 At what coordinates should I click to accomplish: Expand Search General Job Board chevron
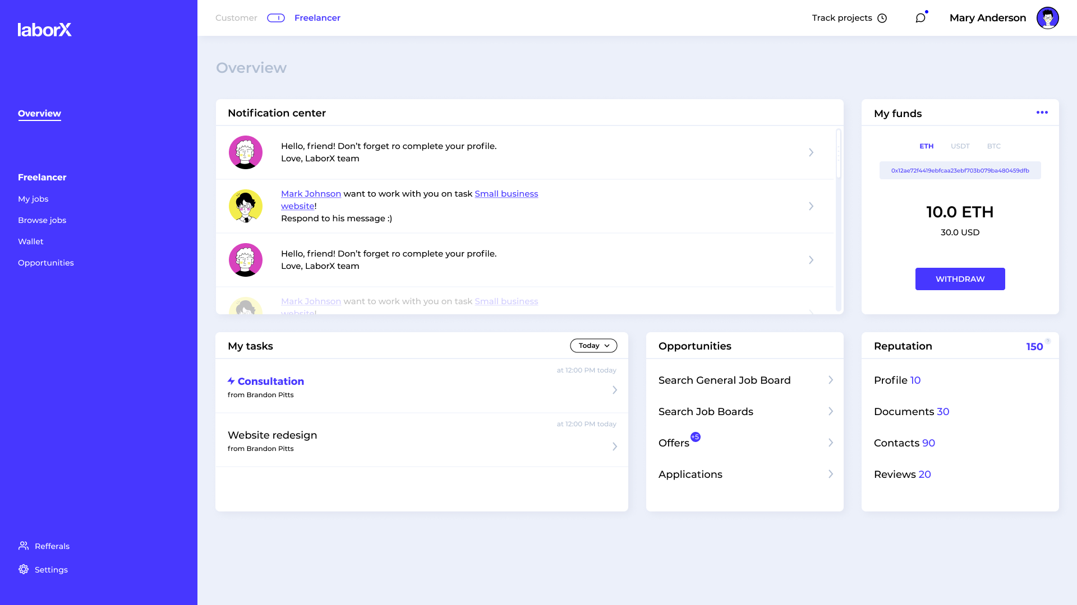coord(831,380)
